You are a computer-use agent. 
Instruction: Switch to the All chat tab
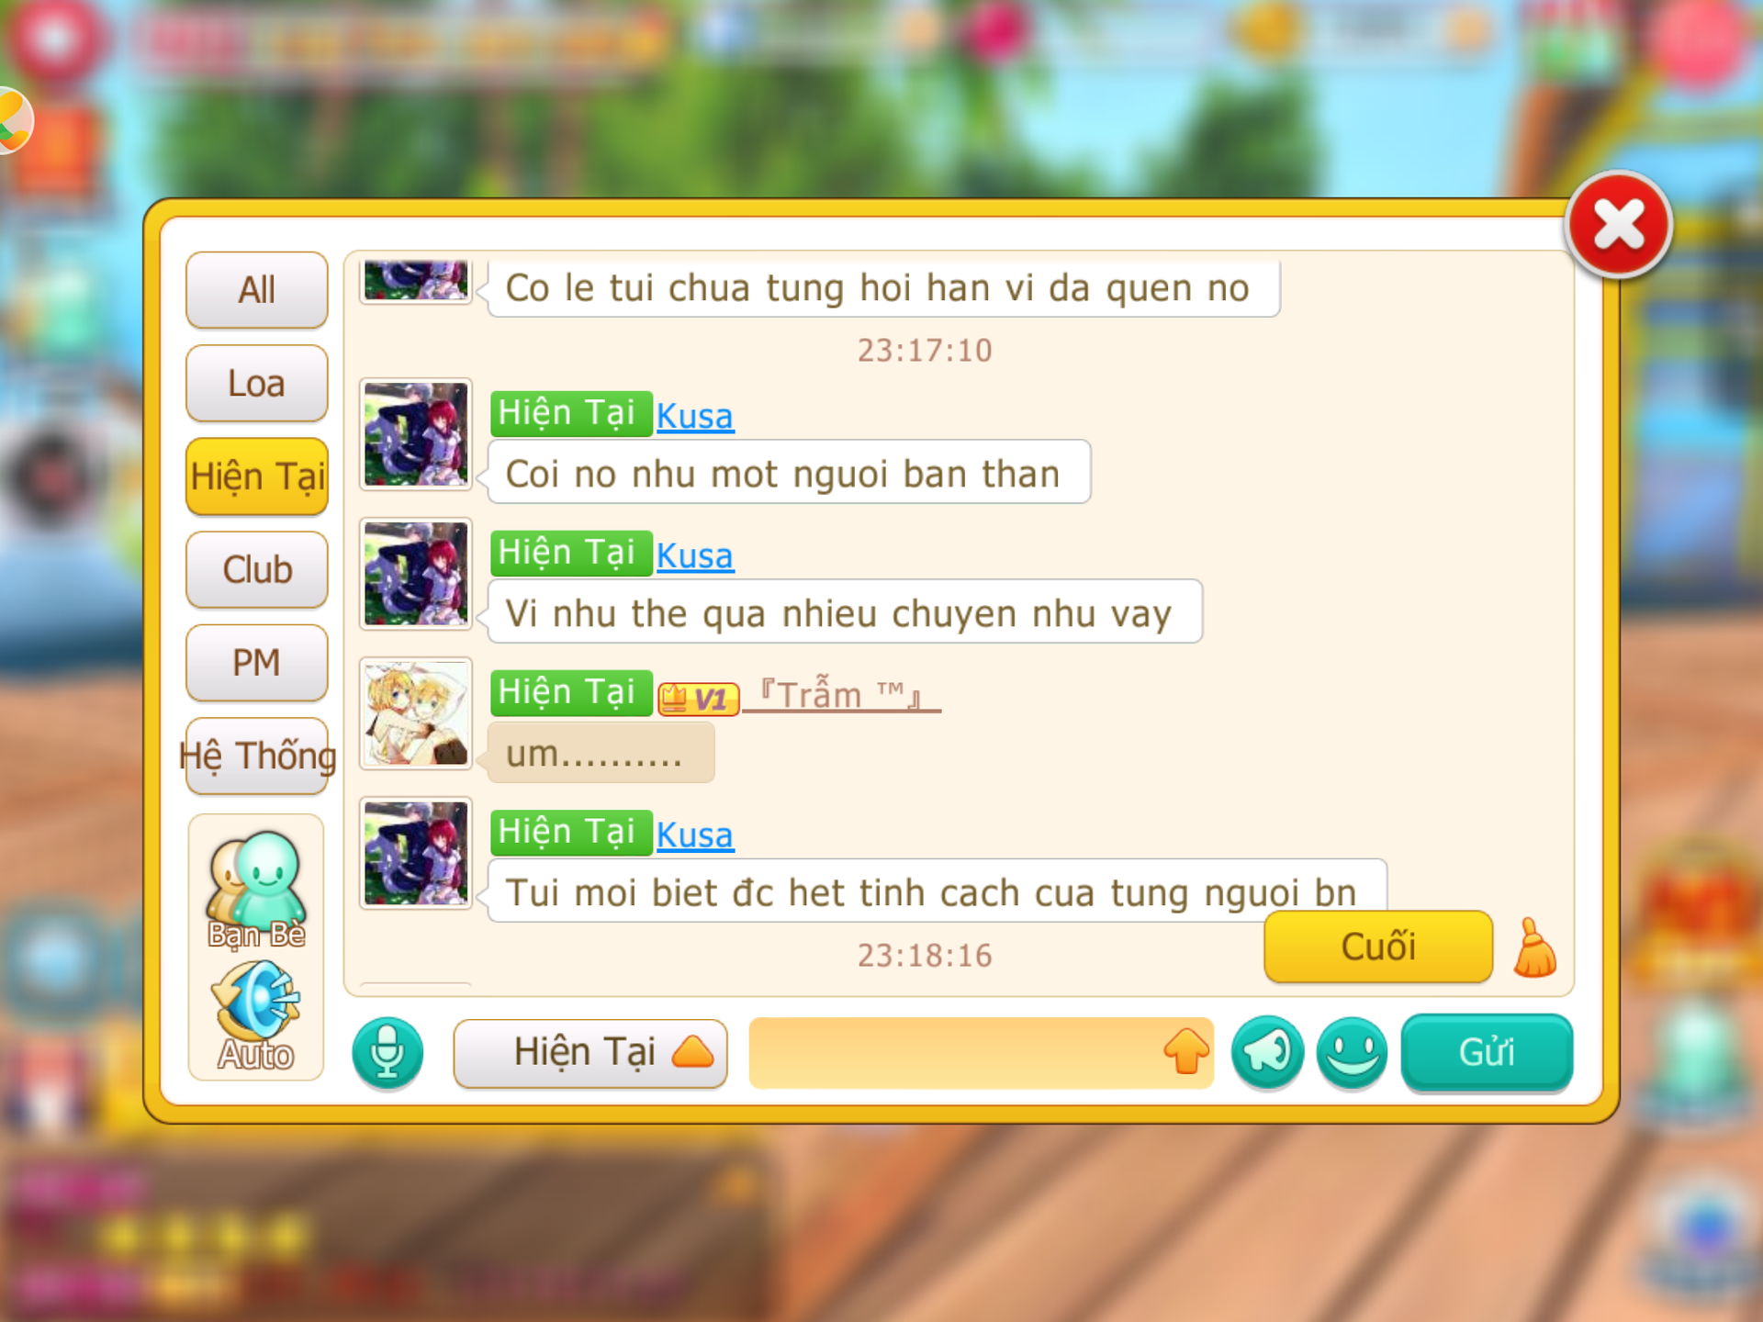point(257,290)
